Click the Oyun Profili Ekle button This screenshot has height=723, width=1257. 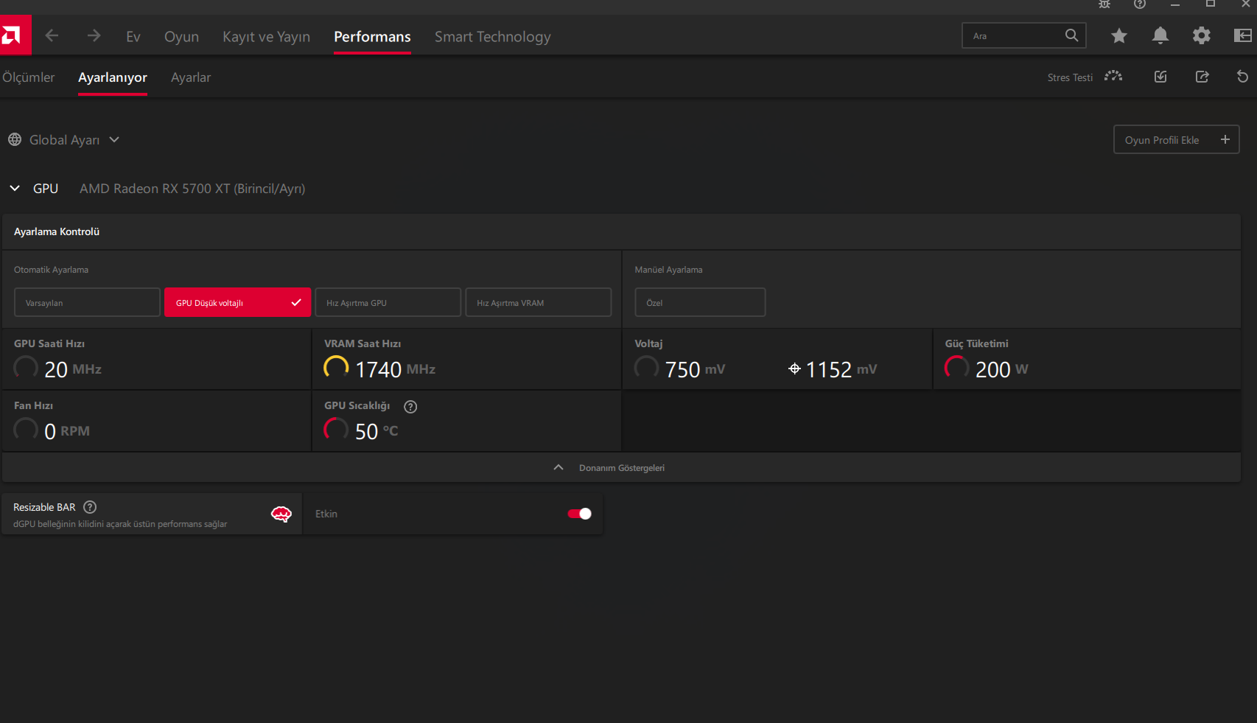[1176, 139]
